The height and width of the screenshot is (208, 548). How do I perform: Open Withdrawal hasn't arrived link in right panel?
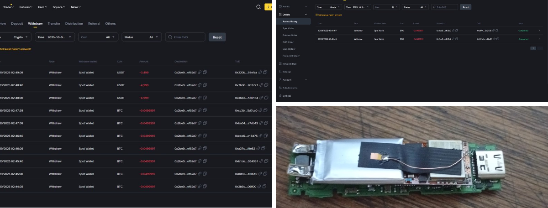point(329,15)
